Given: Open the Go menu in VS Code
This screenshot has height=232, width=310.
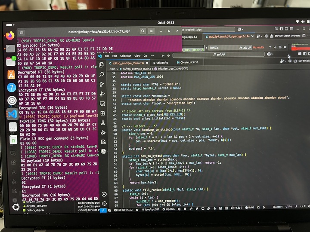Looking at the screenshot, I should (x=145, y=56).
